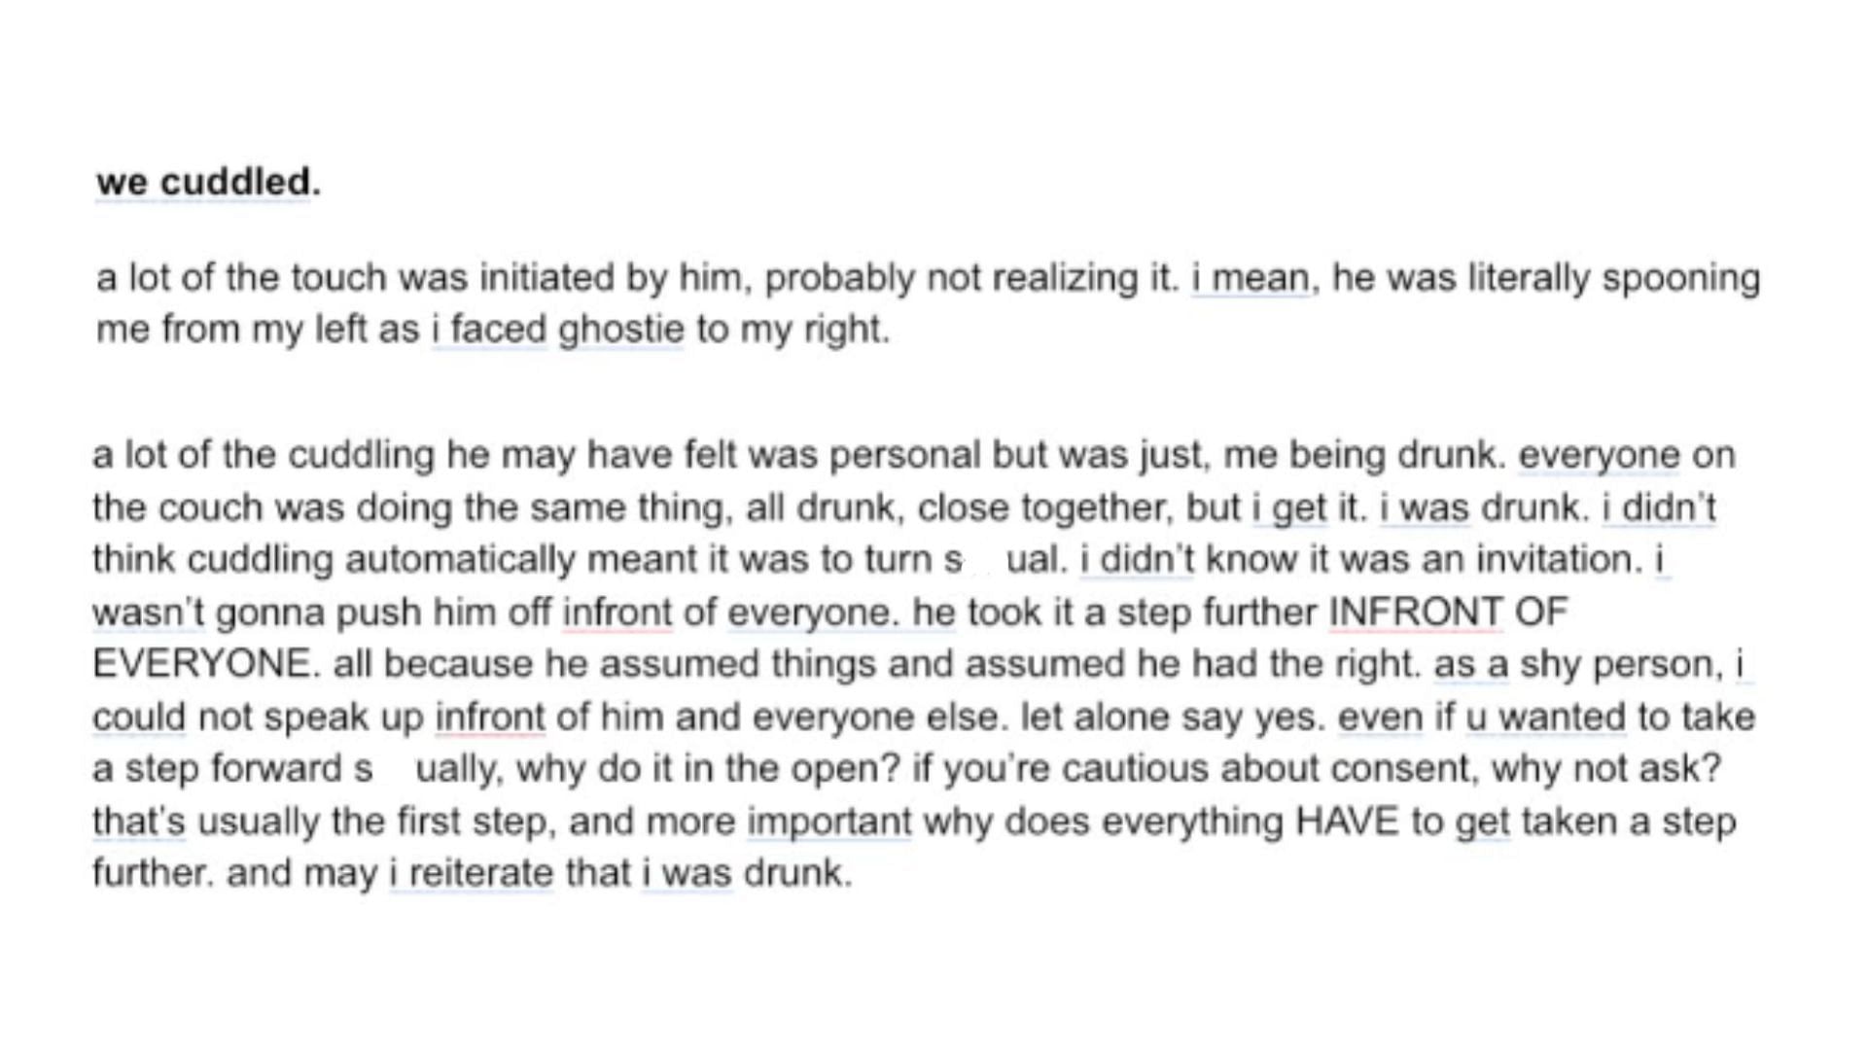Click the underlined word "ghostie"
The image size is (1867, 1050).
(621, 329)
